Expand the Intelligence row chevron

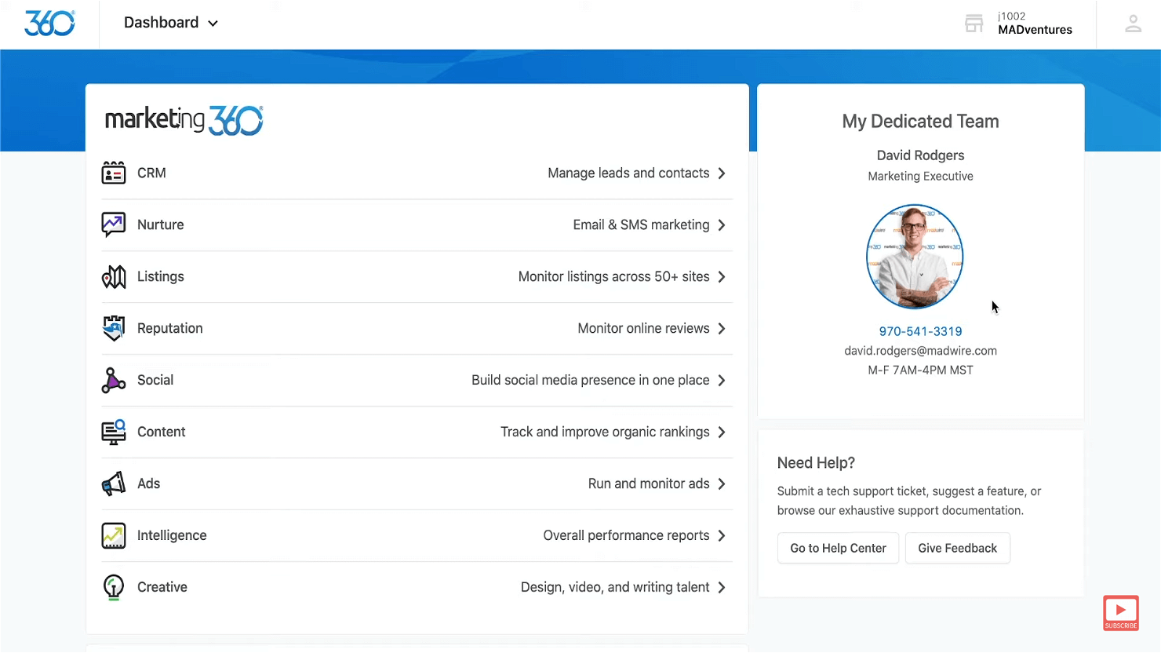[722, 535]
